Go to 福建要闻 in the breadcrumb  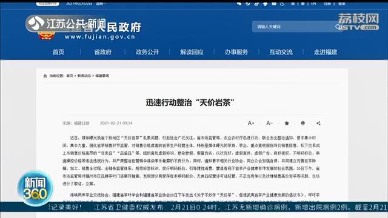click(x=102, y=76)
